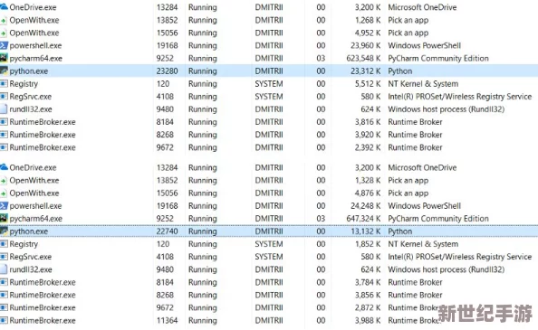
Task: Click the RuntimeBroker icon in the 3,816 K row
Action: pyautogui.click(x=4, y=122)
